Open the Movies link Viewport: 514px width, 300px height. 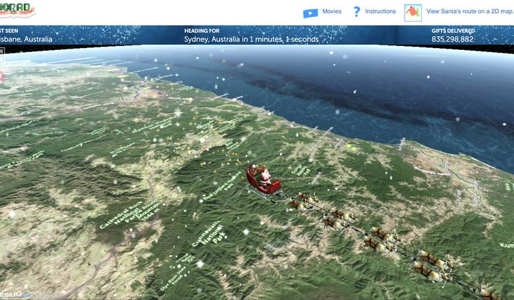(331, 11)
